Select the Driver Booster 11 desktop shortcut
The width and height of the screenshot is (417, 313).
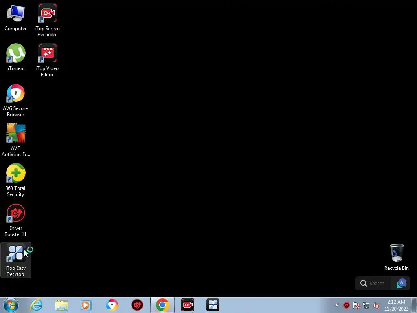(15, 220)
